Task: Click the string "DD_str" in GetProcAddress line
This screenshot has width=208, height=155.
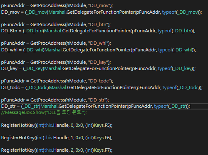Action: pyautogui.click(x=97, y=100)
